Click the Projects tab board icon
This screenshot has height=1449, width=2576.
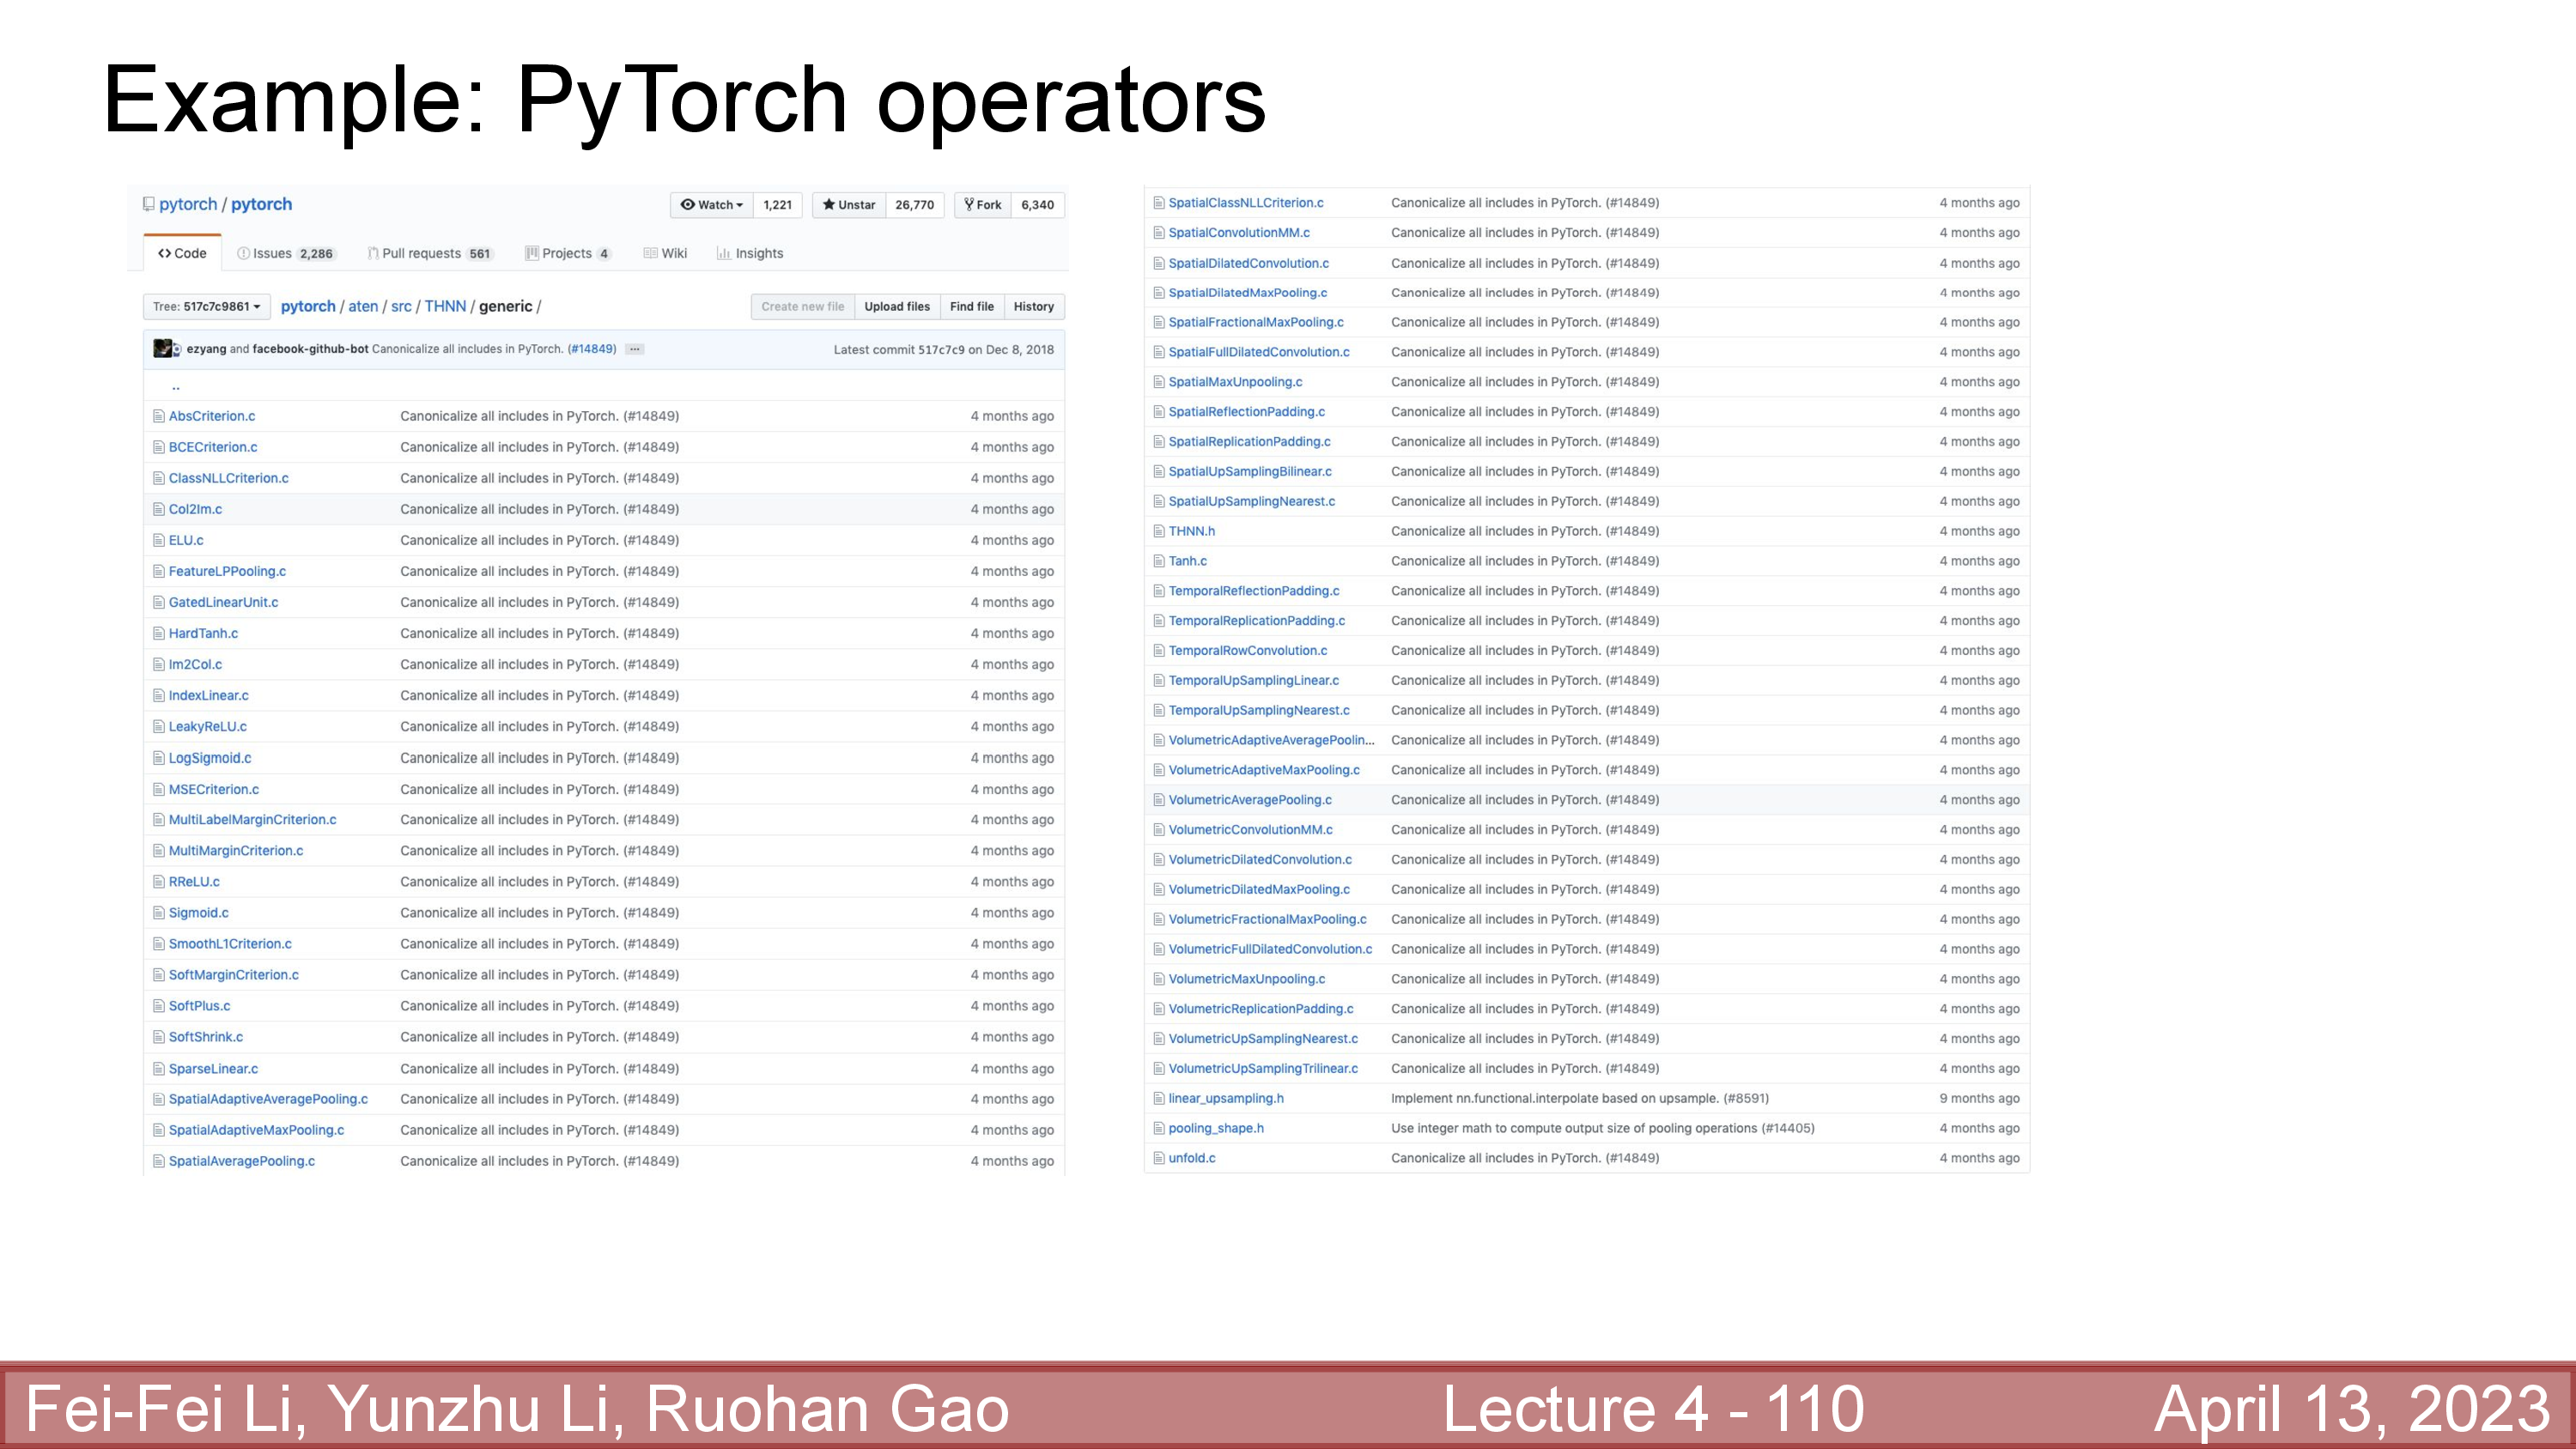coord(532,253)
